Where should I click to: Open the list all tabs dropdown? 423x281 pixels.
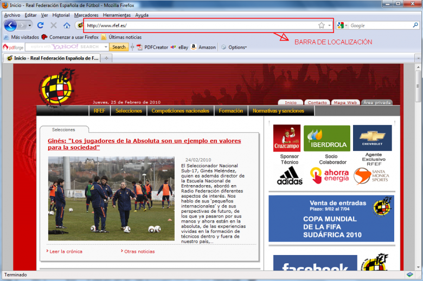(x=418, y=58)
